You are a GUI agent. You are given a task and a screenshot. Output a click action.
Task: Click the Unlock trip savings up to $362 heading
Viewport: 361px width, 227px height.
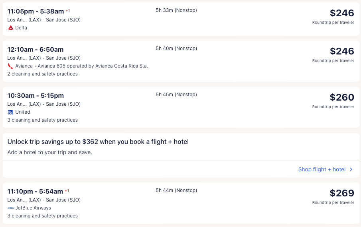tap(98, 142)
